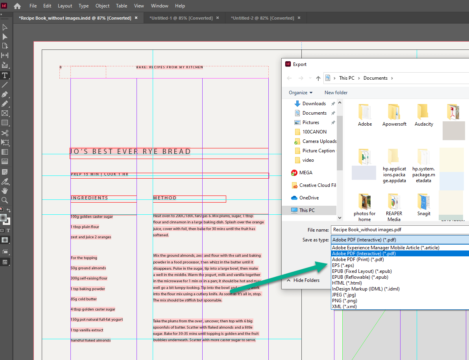Grab the Hand tool
The width and height of the screenshot is (469, 360).
pyautogui.click(x=5, y=191)
